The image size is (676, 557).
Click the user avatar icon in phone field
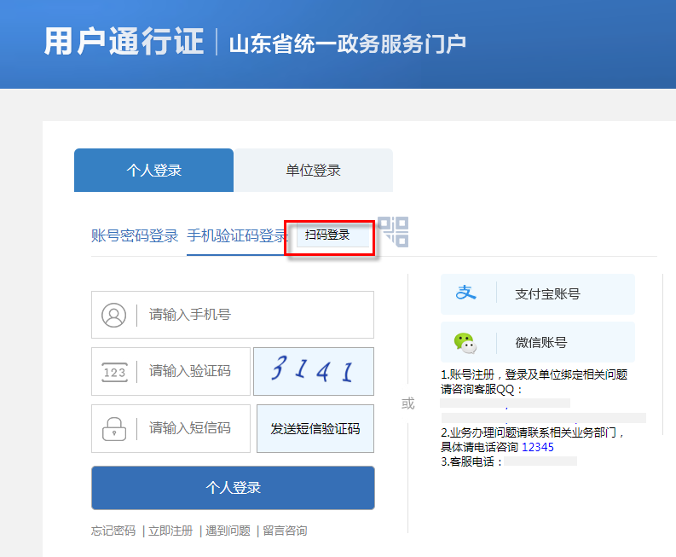(x=113, y=315)
